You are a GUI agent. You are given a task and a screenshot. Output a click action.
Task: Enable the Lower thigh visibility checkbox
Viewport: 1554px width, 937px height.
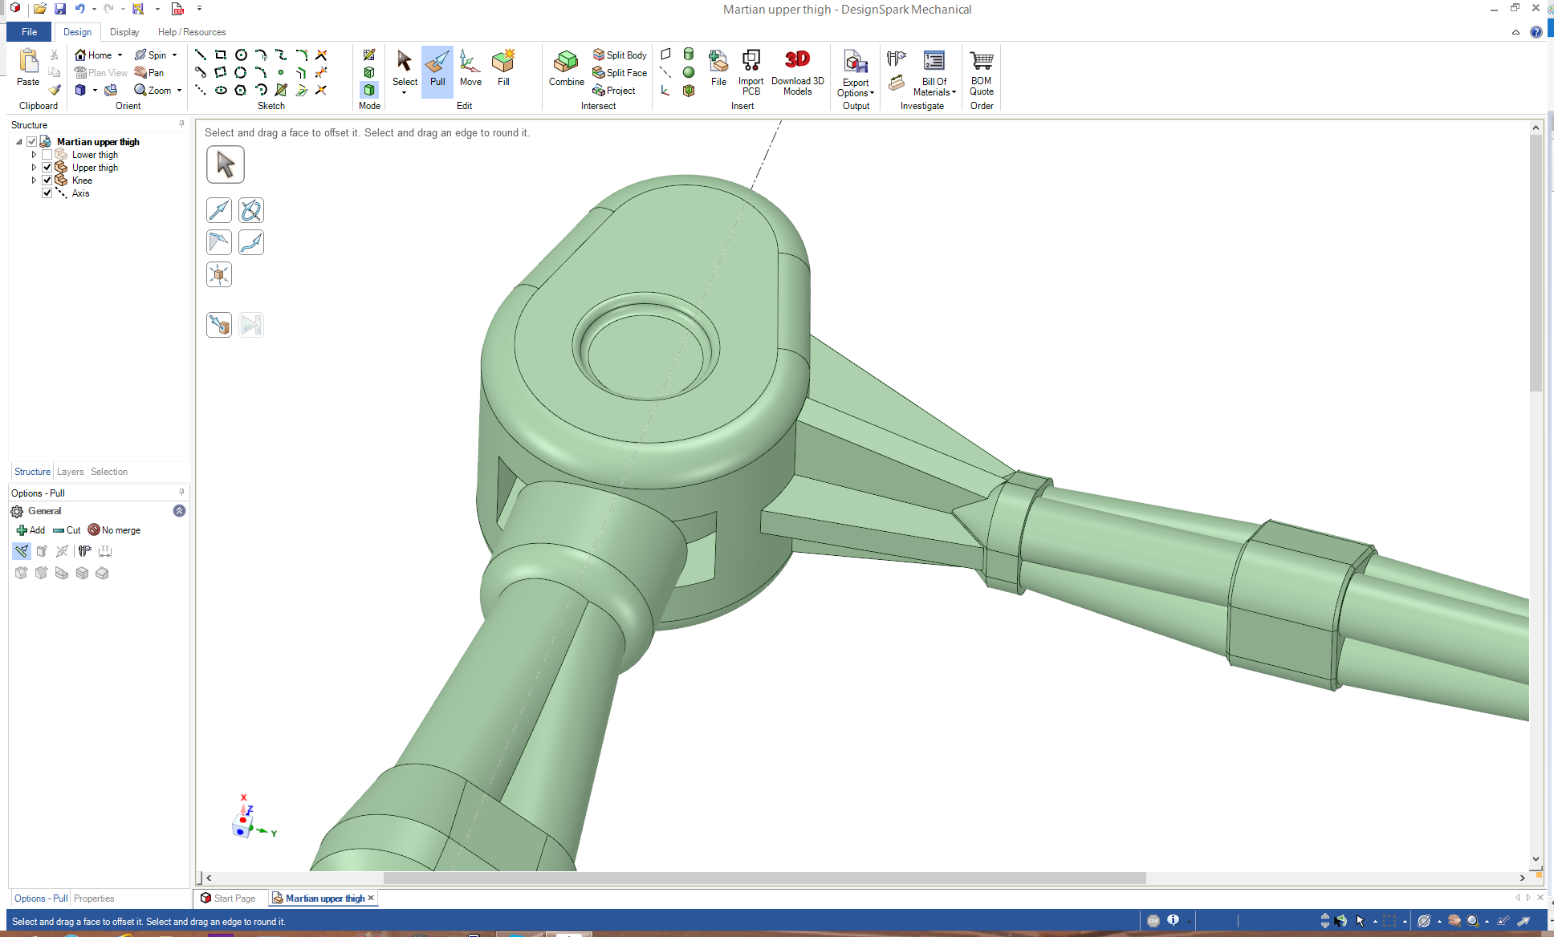coord(47,155)
